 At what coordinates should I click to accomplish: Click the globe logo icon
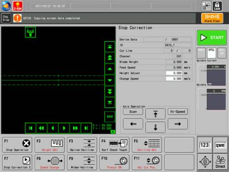tap(6, 6)
